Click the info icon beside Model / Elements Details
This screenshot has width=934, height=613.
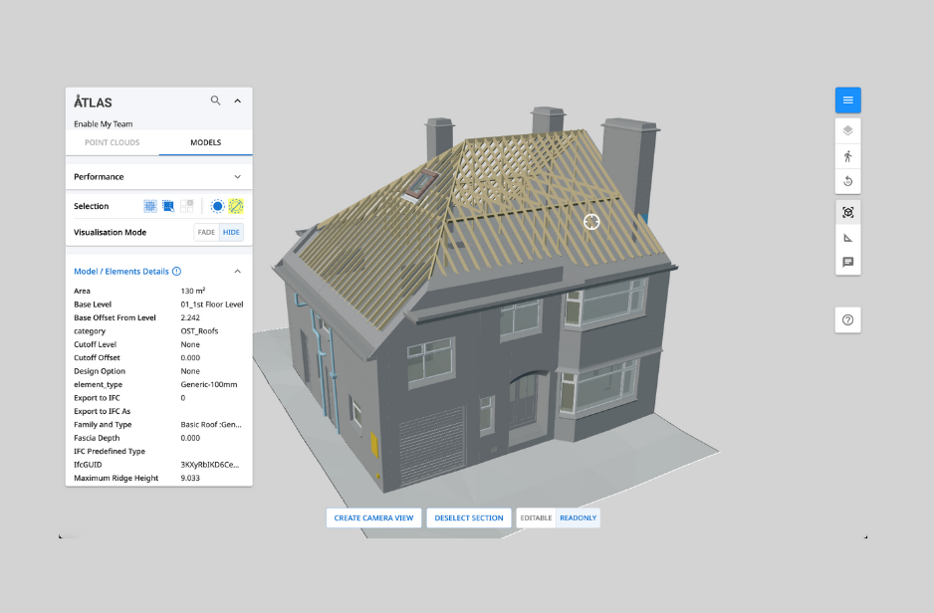click(176, 272)
